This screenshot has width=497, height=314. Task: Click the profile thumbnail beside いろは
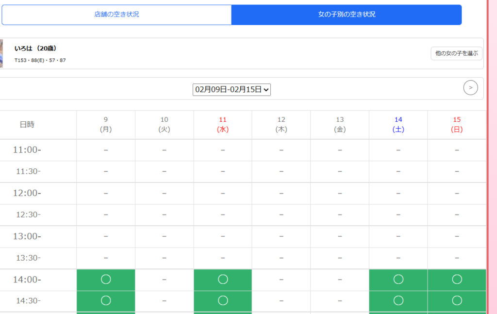(x=1, y=53)
